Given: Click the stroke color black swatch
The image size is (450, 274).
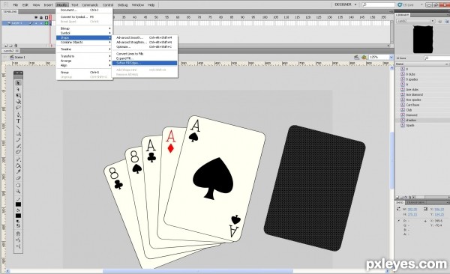Looking at the screenshot, I should pos(18,204).
